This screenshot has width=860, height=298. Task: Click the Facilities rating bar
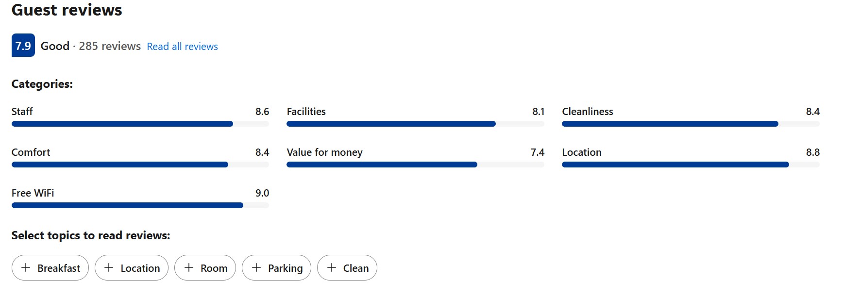coord(415,124)
